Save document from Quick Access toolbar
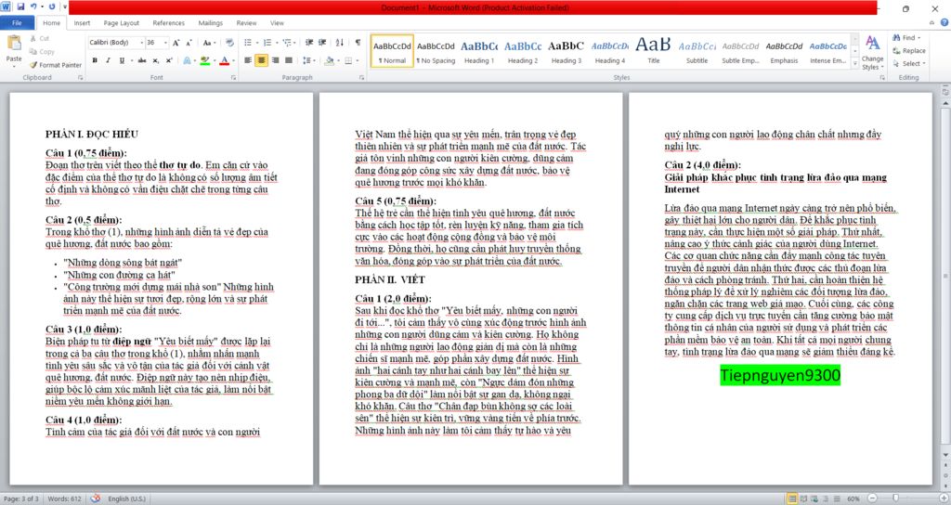 click(x=20, y=7)
